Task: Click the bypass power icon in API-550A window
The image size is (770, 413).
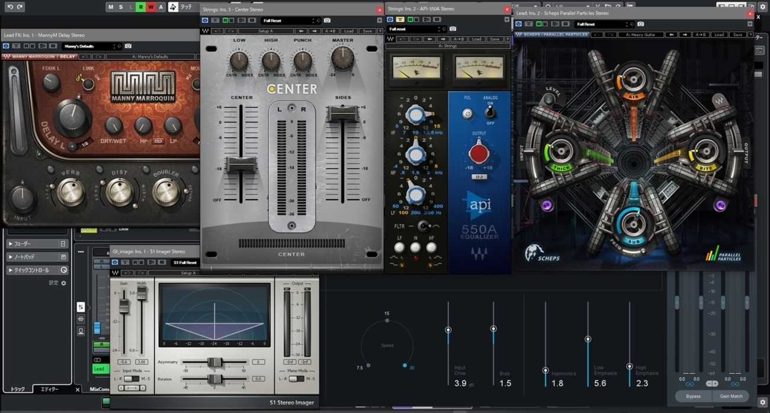Action: [x=390, y=20]
